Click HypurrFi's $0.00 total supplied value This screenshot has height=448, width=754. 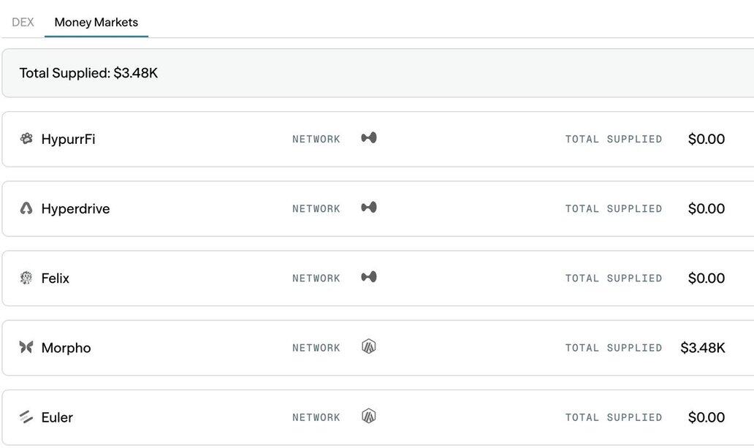(706, 139)
